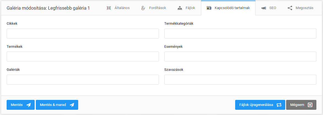Screen dimensions: 323x115
Task: Click the Események label
Action: click(173, 47)
